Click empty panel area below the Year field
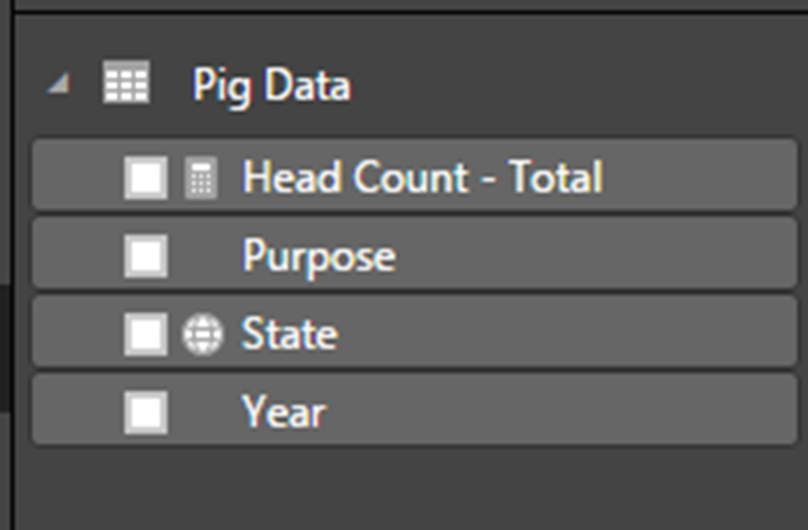The image size is (808, 530). point(410,489)
